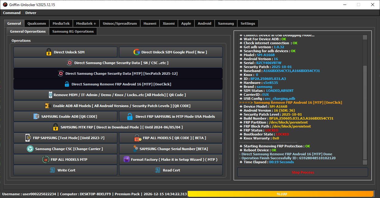
Task: Click the red icon beside Change Security Data [SN / CSC]
Action: [70, 63]
